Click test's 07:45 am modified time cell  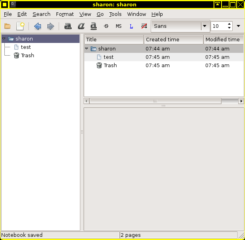(x=217, y=57)
